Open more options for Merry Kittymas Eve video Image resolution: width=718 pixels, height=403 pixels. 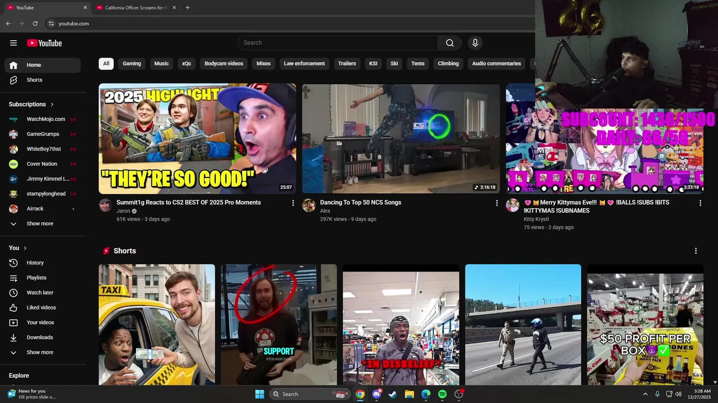click(700, 203)
